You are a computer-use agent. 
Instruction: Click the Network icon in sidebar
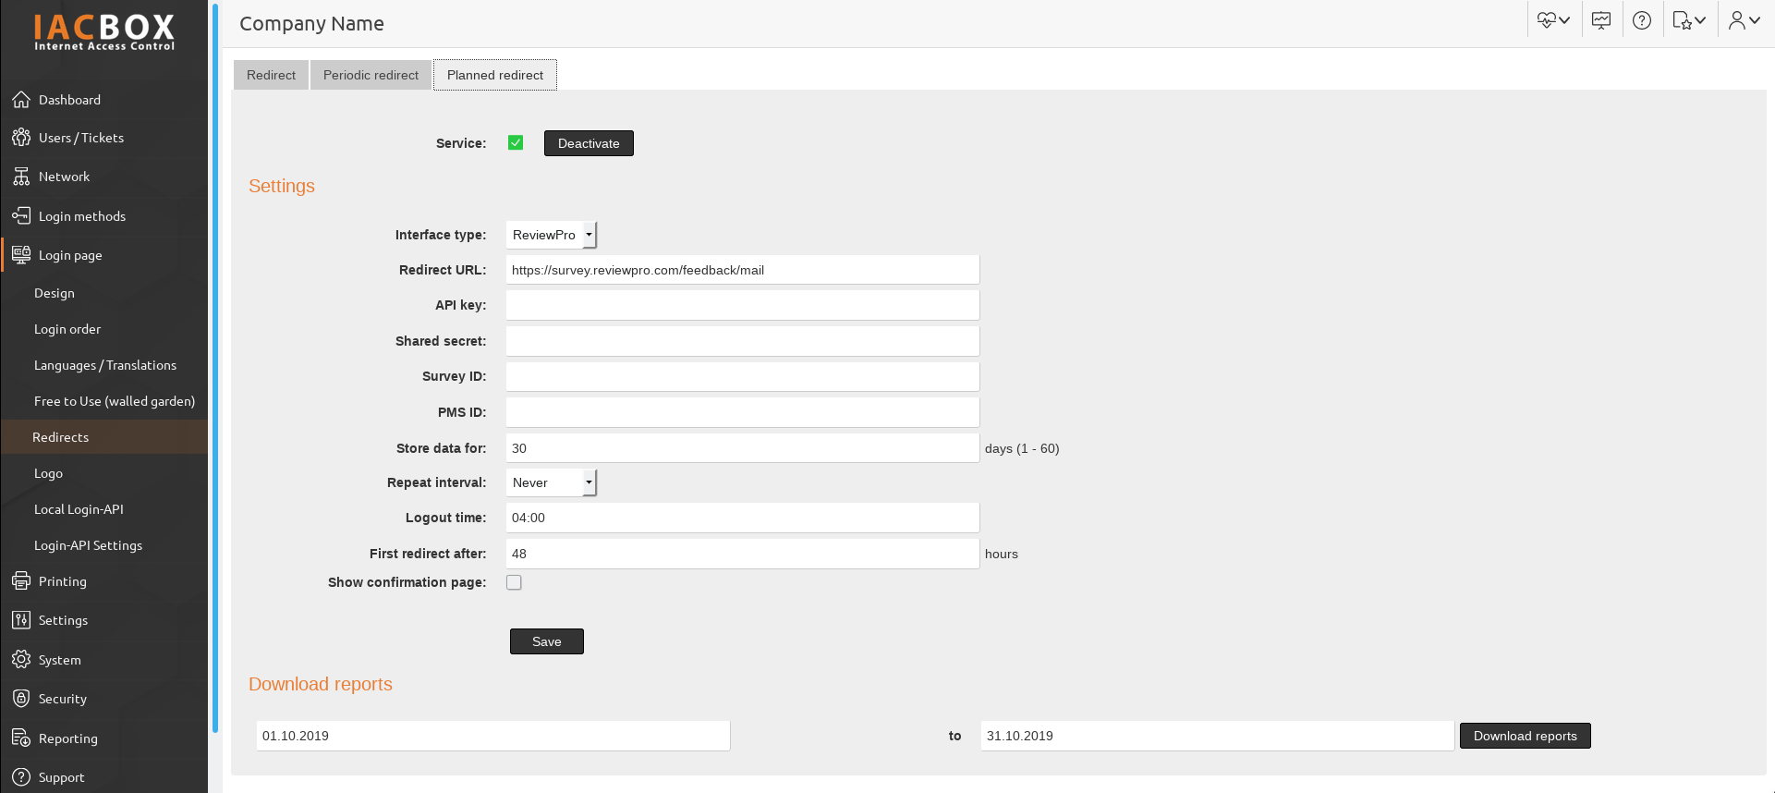21,177
